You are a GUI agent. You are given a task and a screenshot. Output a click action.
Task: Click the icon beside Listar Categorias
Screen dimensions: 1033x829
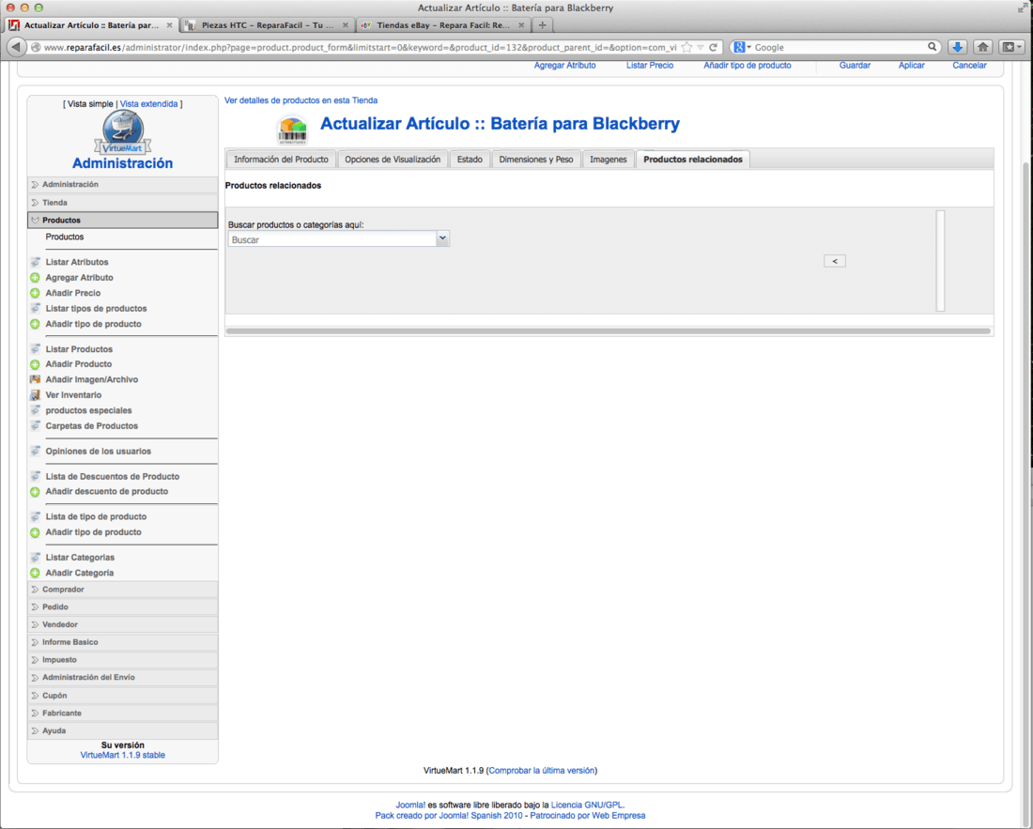point(36,557)
